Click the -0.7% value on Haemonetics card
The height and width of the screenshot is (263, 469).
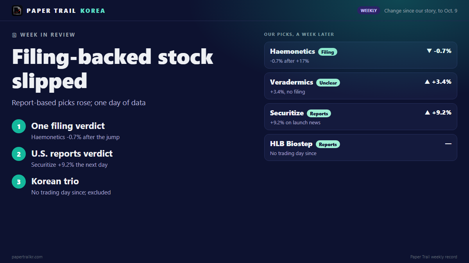442,51
